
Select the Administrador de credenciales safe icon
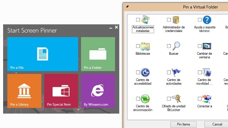176,20
